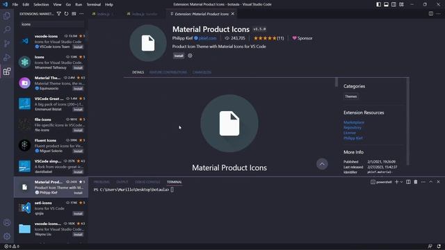Click the Themes category tag
Viewport: 445px width, 250px height.
click(x=350, y=97)
